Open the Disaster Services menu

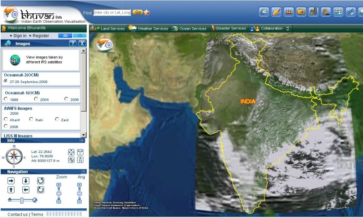[229, 28]
